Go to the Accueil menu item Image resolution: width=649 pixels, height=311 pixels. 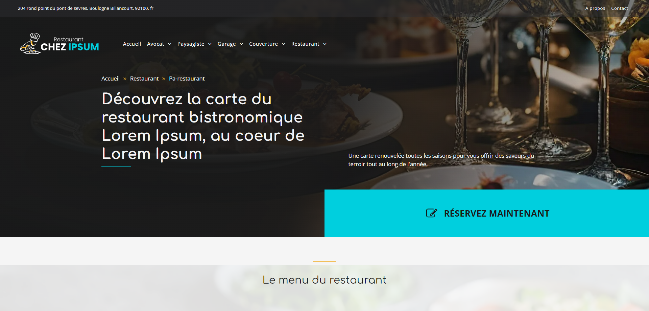point(132,44)
